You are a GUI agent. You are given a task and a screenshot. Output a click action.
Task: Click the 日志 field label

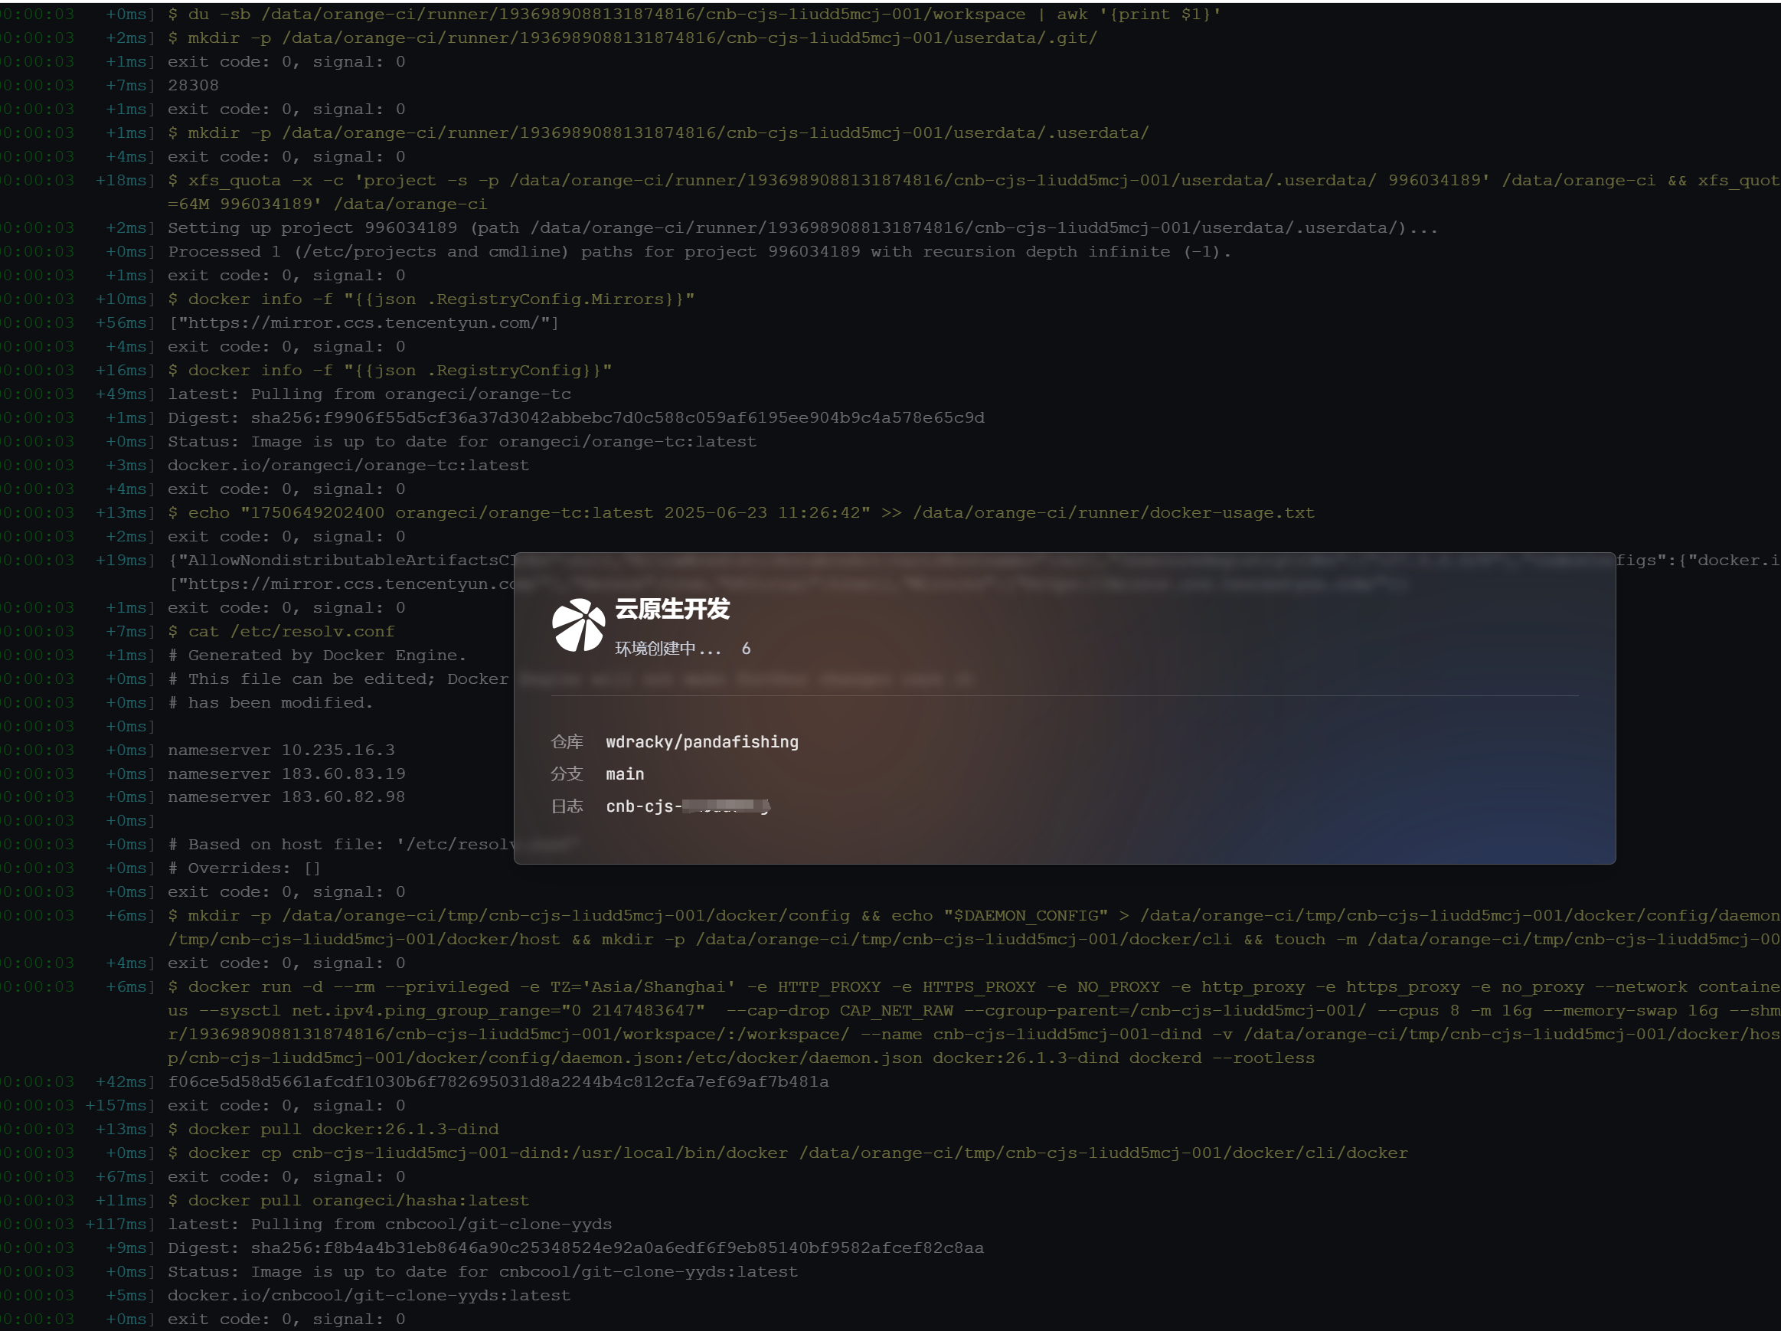[566, 806]
